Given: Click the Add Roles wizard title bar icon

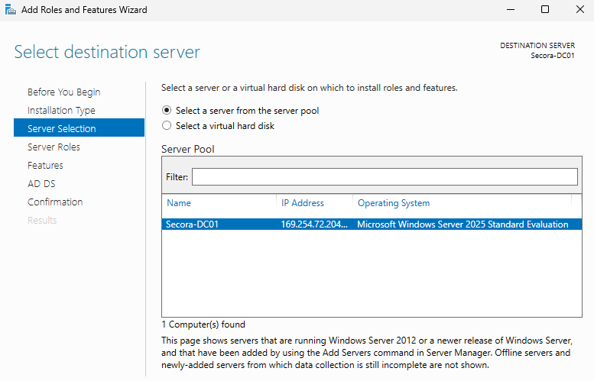Looking at the screenshot, I should pos(8,10).
